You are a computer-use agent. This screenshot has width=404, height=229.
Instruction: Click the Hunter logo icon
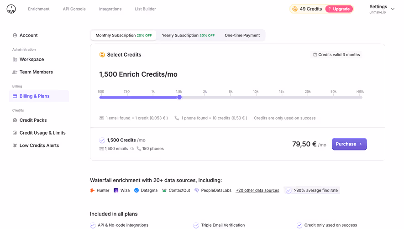[92, 190]
